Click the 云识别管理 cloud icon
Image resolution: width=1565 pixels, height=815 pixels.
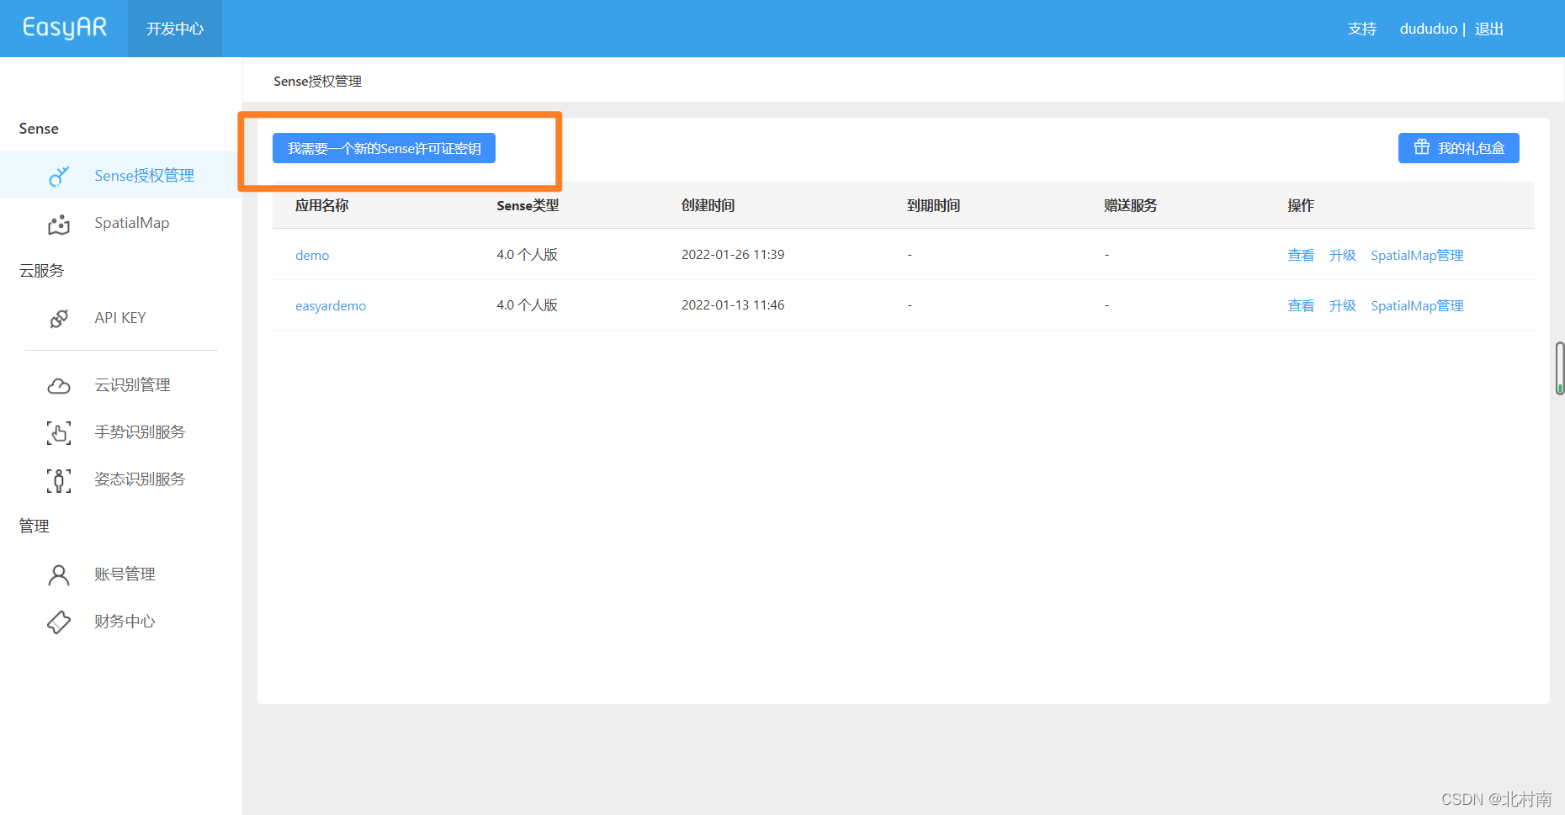59,385
